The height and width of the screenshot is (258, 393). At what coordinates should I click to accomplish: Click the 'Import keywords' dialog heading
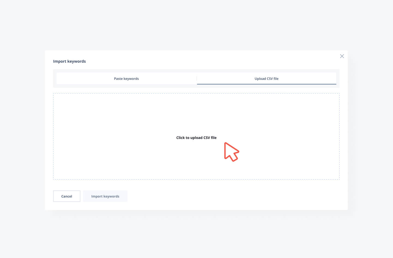[x=69, y=61]
